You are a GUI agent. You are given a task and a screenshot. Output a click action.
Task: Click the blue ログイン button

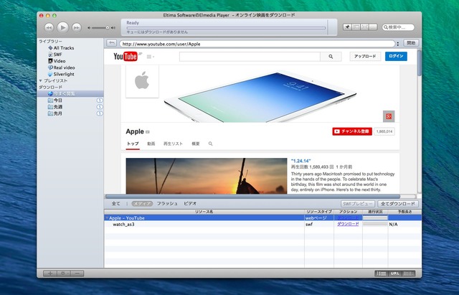[x=396, y=56]
